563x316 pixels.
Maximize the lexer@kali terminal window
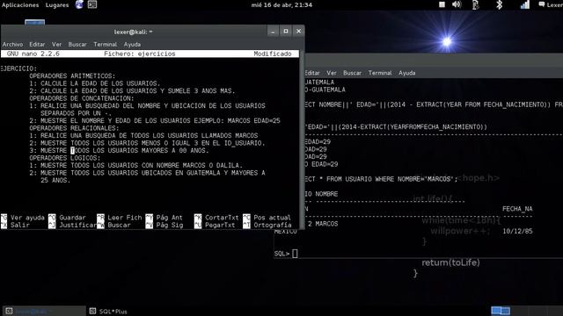tap(286, 32)
